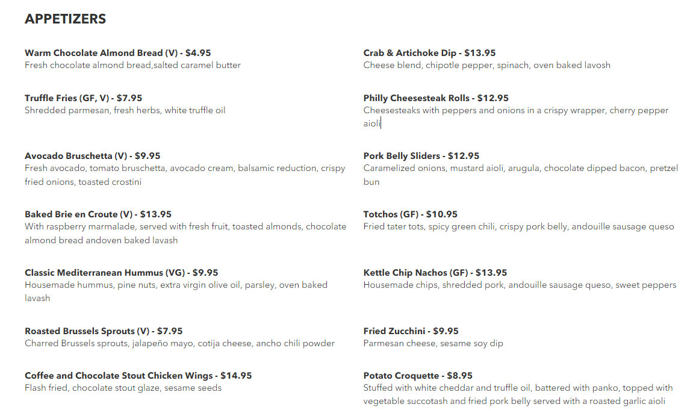Select the Avocado Bruschetta item heading

click(92, 156)
